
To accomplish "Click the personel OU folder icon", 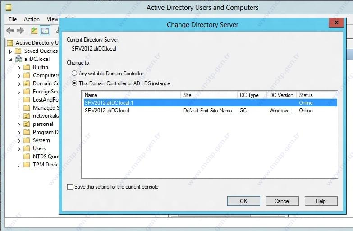I will [27, 124].
